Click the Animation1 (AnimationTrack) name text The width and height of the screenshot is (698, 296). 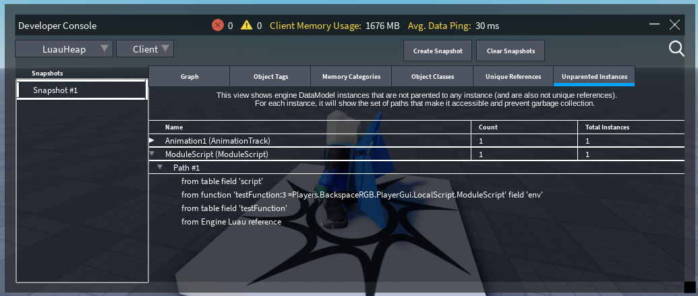click(217, 141)
